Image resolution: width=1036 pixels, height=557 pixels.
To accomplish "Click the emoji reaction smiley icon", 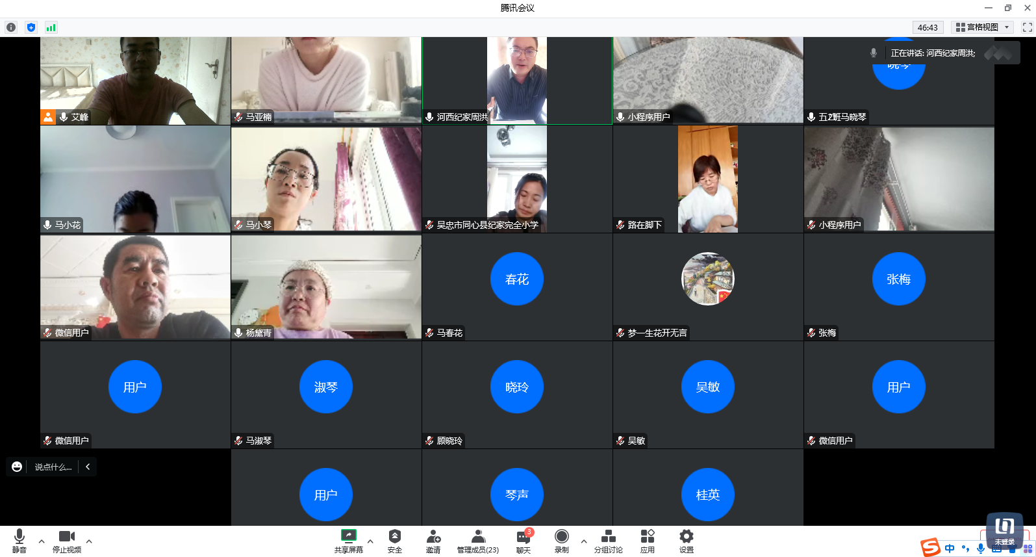I will [17, 467].
